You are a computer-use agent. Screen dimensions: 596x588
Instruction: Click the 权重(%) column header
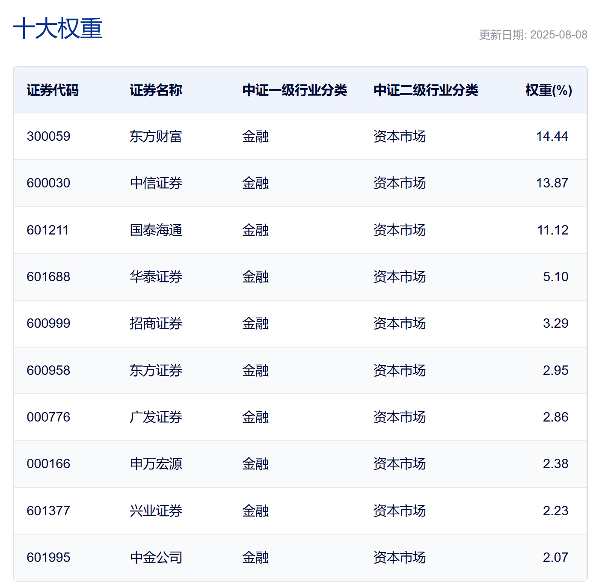coord(549,90)
